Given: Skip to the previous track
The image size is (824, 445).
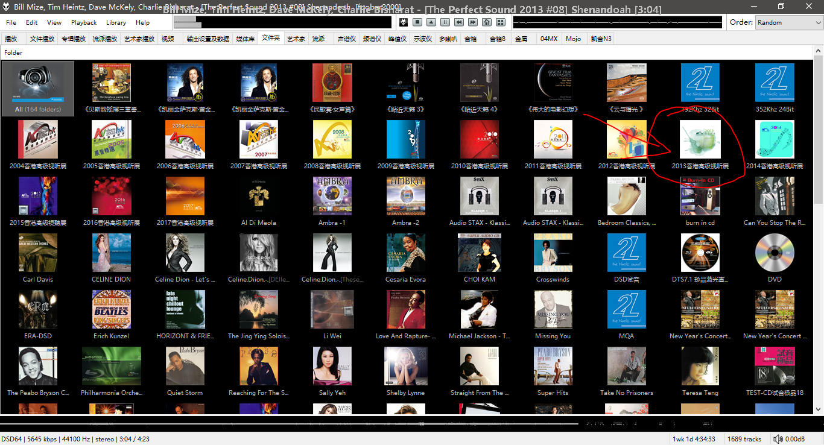Looking at the screenshot, I should tap(459, 22).
